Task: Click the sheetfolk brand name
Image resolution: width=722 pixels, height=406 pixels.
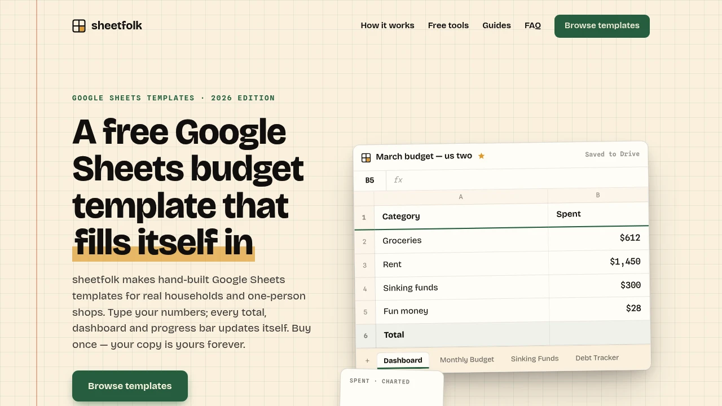Action: (117, 25)
